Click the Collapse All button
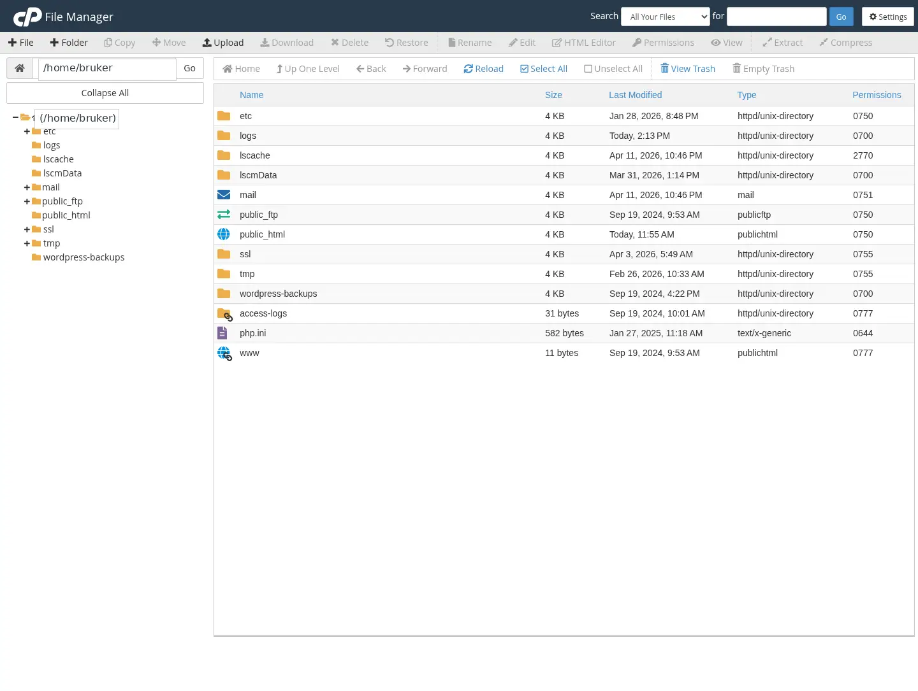This screenshot has height=691, width=918. [x=105, y=92]
